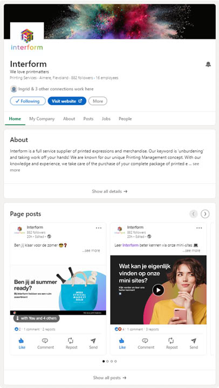This screenshot has height=388, width=219.
Task: Toggle the Following button
Action: tap(28, 101)
